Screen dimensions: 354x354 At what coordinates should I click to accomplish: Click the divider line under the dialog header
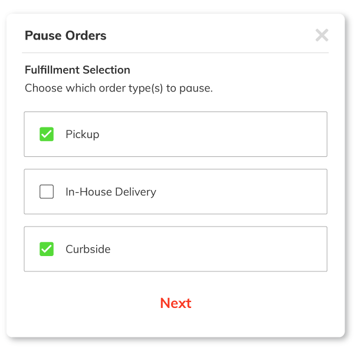click(x=176, y=53)
